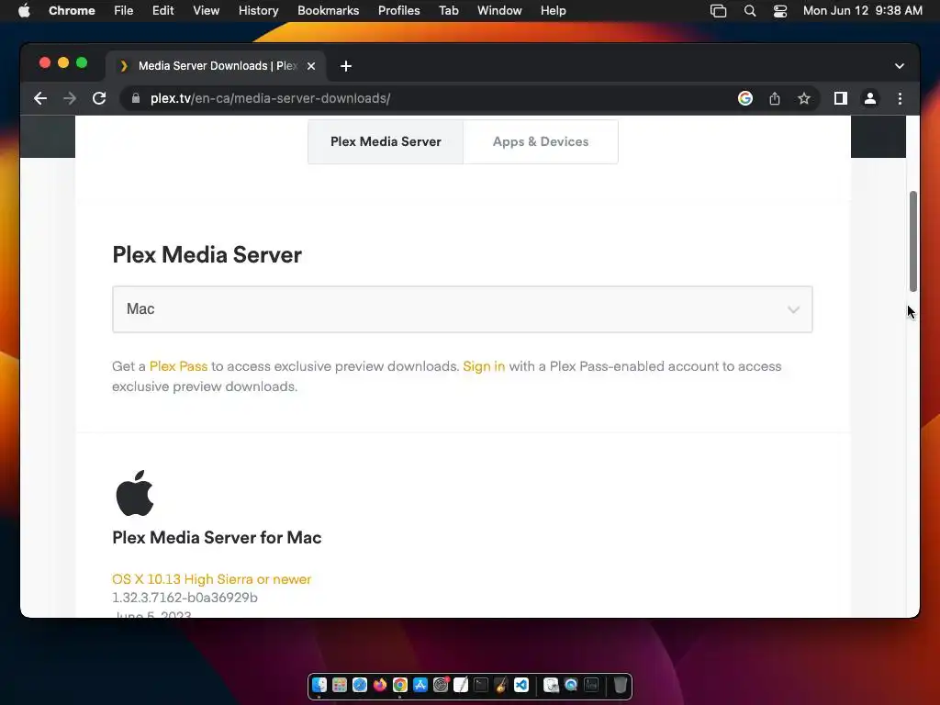Open GarageBand from the Dock
940x705 pixels.
501,685
